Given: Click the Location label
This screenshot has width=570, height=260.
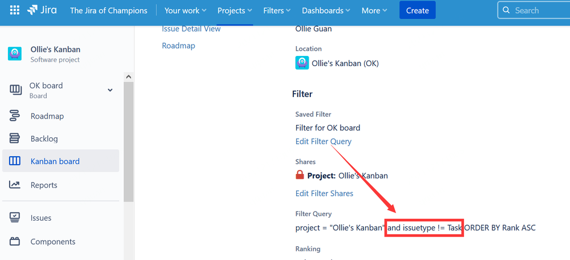Looking at the screenshot, I should click(308, 48).
